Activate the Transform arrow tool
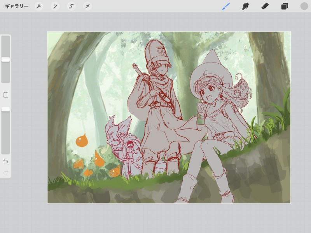Screen dimensions: 311x233 [x=87, y=6]
